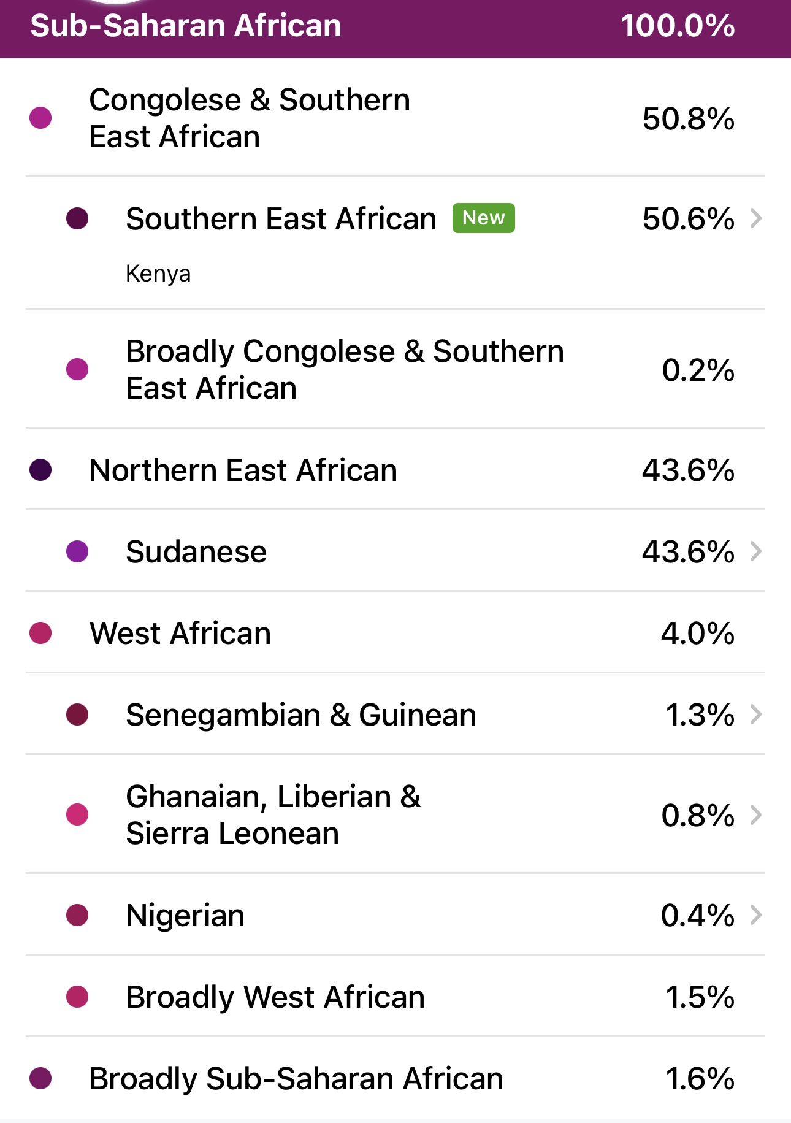The height and width of the screenshot is (1123, 791).
Task: Open Southern East African details chevron
Action: (x=756, y=218)
